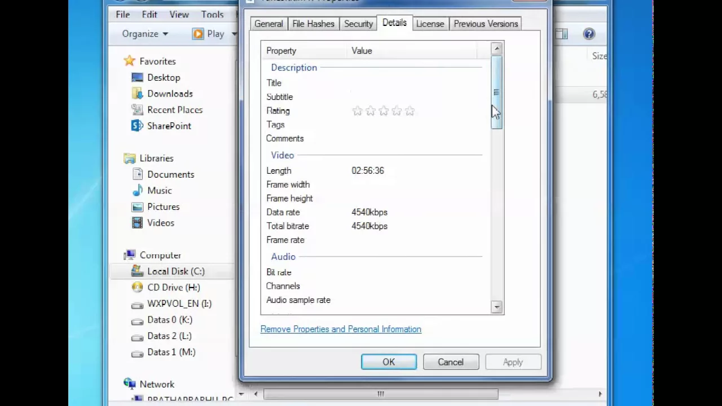Click the Recent Places icon

click(137, 109)
